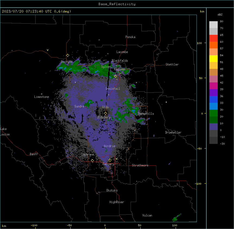This screenshot has width=234, height=229.
Task: Click the white plus marker west of Drumheller
Action: 166,102
